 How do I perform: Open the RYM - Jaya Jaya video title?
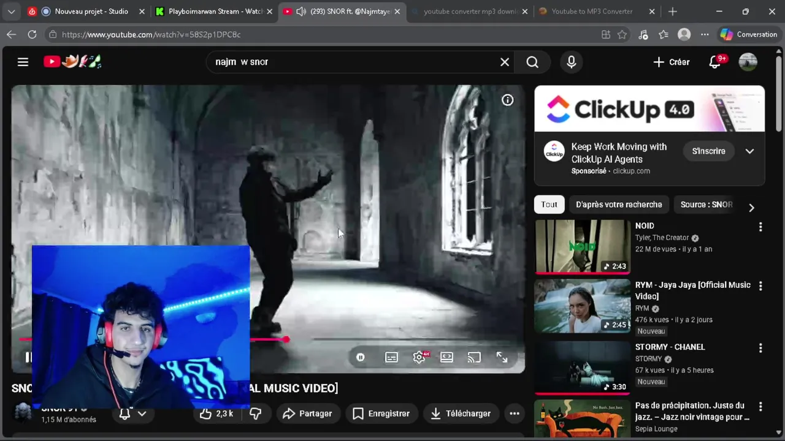coord(693,290)
